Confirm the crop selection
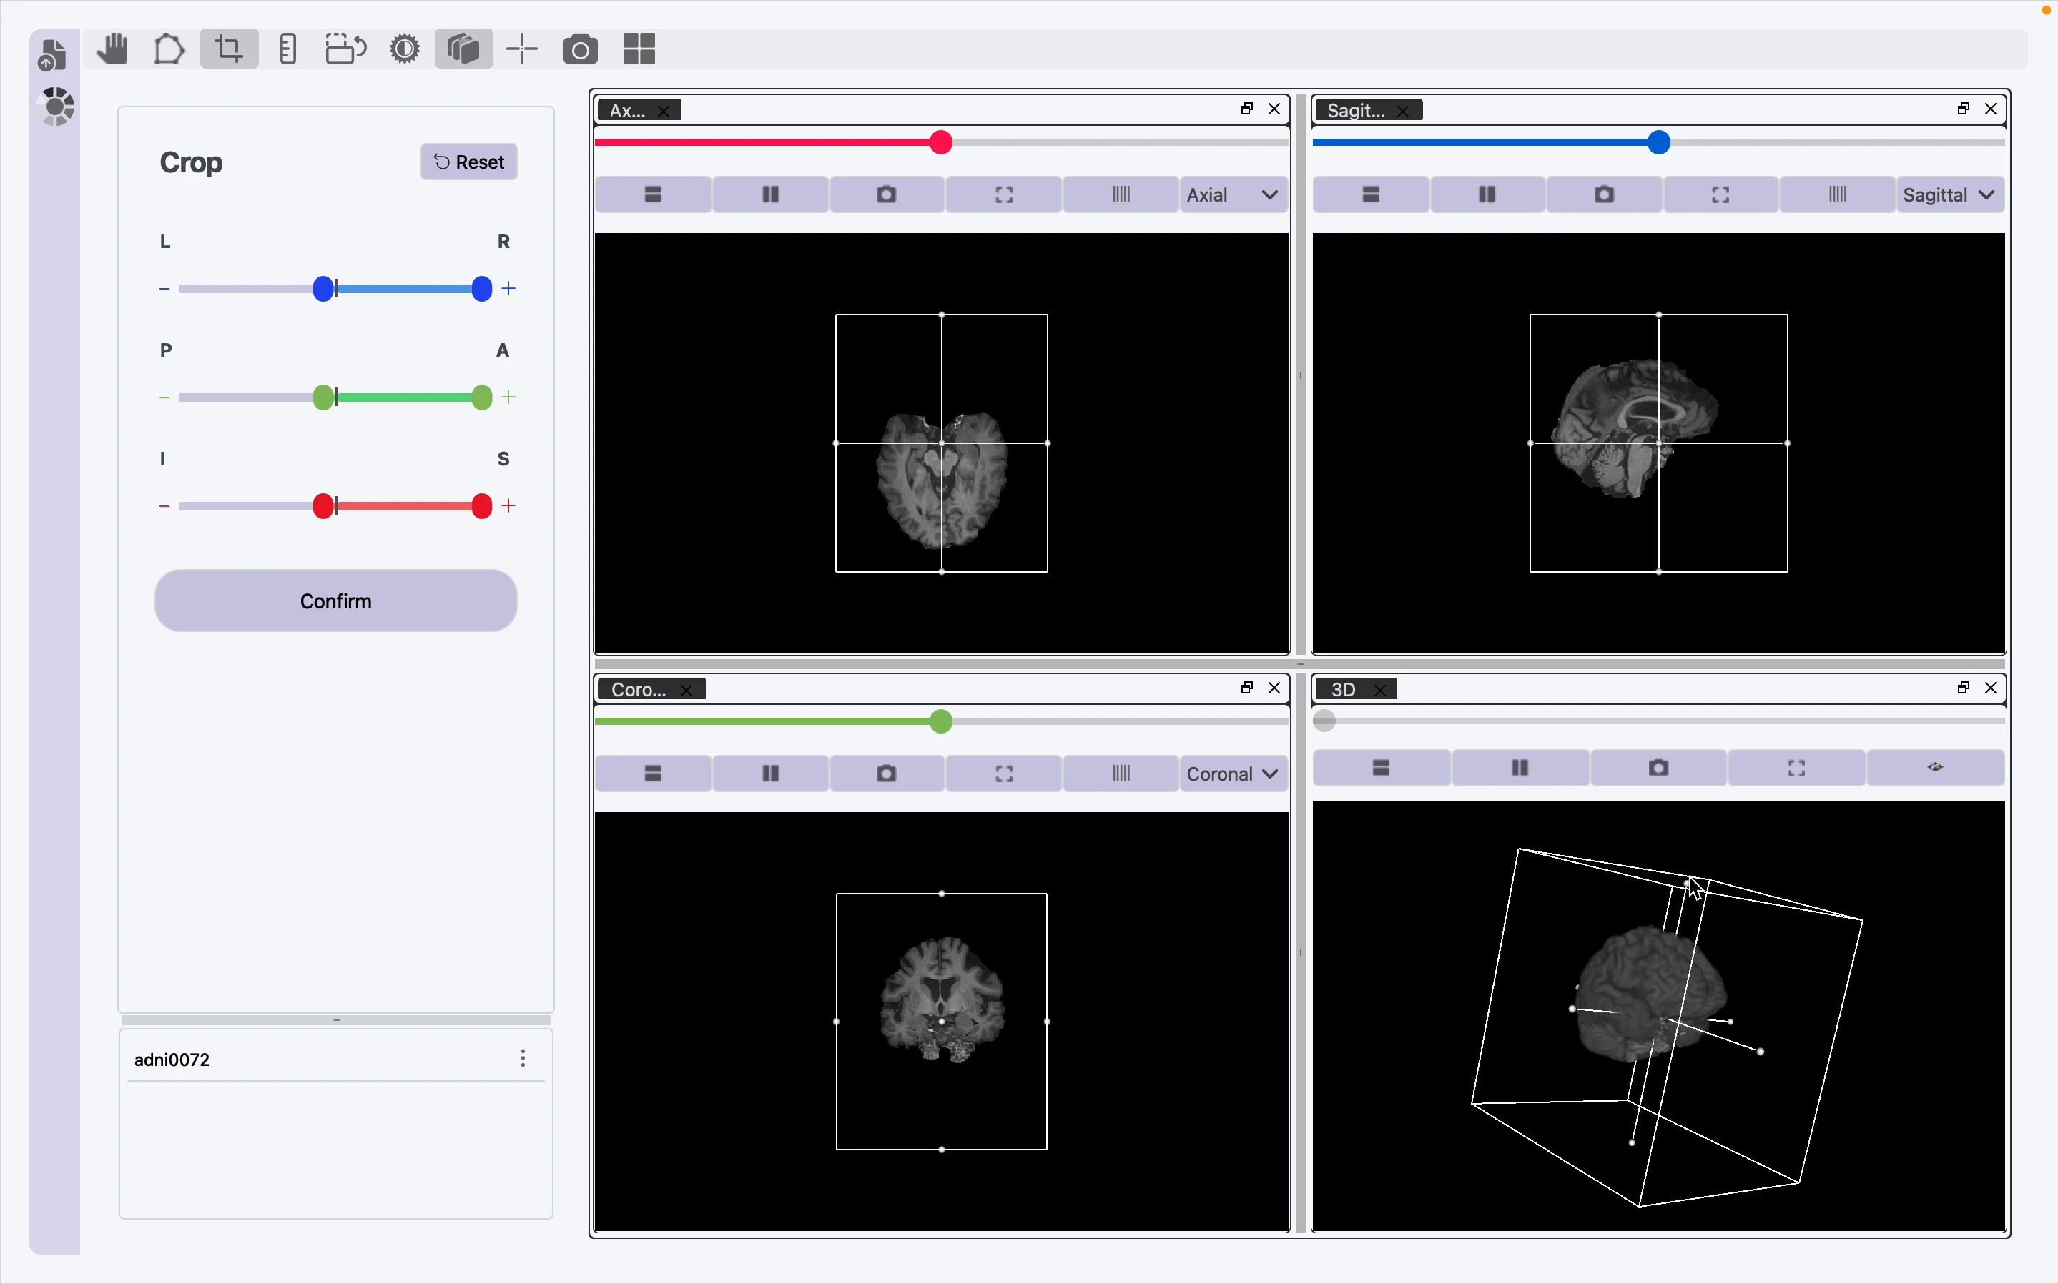The height and width of the screenshot is (1284, 2058). tap(335, 601)
